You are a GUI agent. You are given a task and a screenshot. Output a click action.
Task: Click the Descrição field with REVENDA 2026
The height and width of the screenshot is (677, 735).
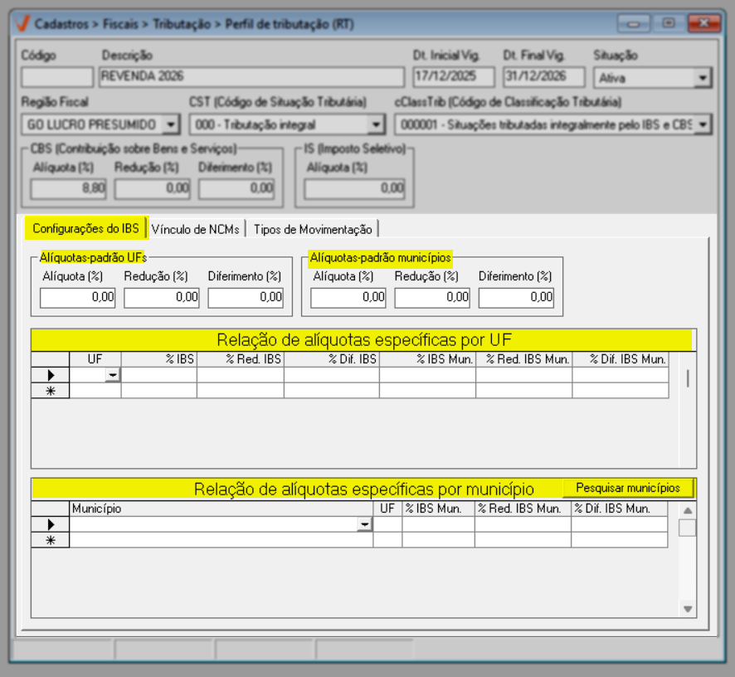pos(251,77)
